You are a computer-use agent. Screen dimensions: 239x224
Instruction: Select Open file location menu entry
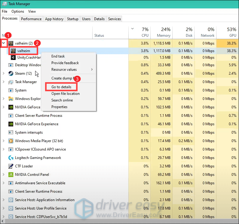(69, 94)
